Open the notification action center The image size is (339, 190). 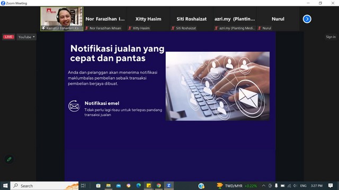[331, 185]
